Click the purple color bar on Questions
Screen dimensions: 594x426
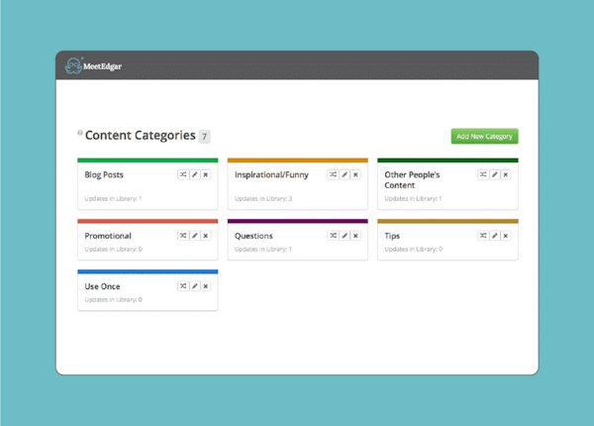298,221
